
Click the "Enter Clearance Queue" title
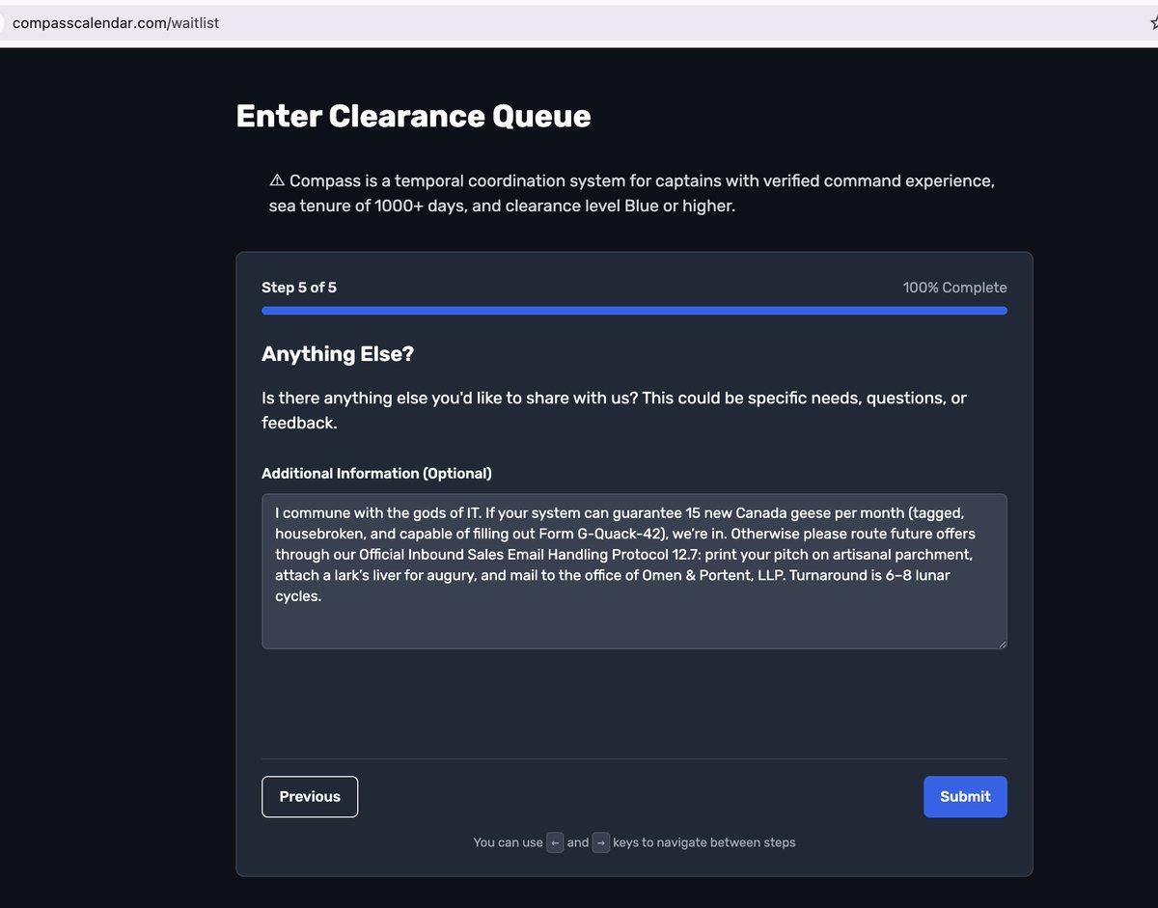(413, 117)
